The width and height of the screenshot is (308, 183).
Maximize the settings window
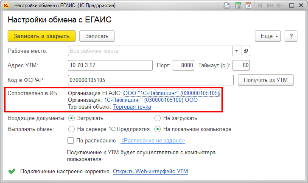pos(292,5)
